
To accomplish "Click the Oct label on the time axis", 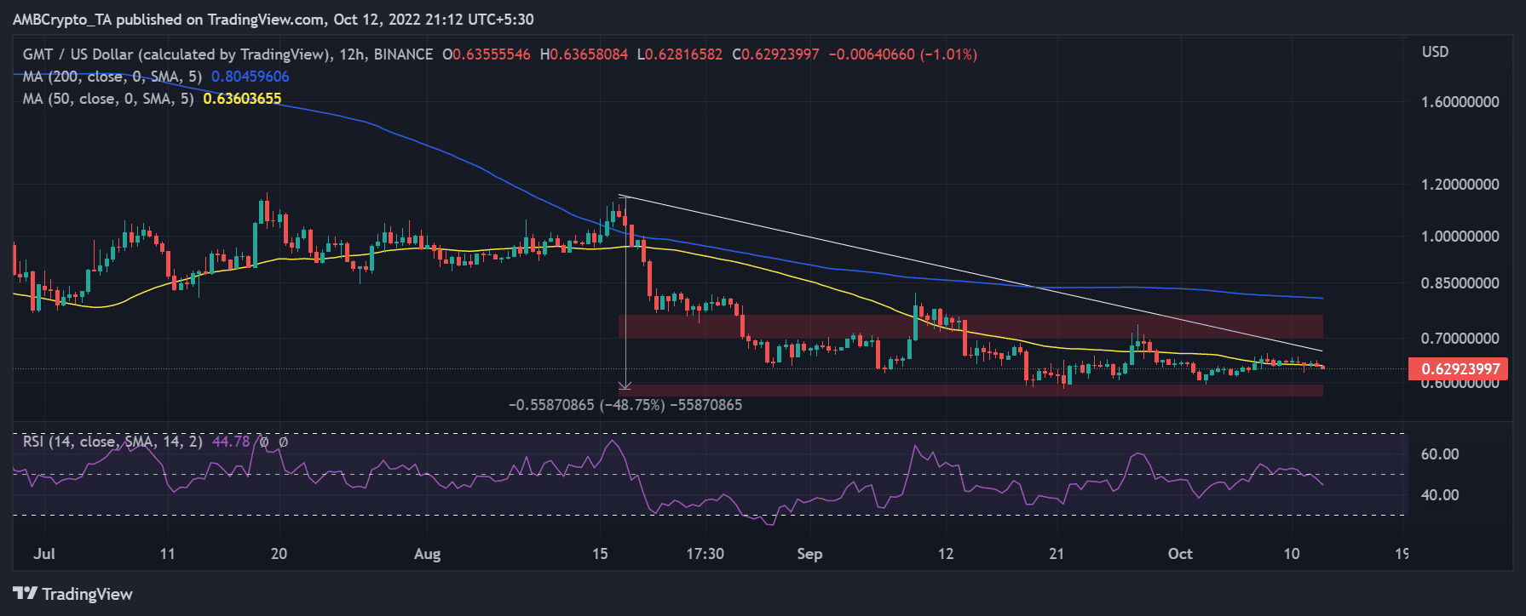I will pyautogui.click(x=1180, y=554).
